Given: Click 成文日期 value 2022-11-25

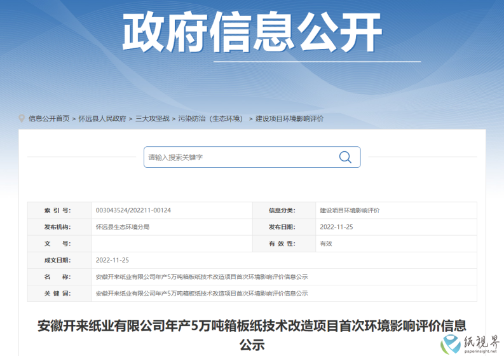Looking at the screenshot, I should [x=112, y=260].
